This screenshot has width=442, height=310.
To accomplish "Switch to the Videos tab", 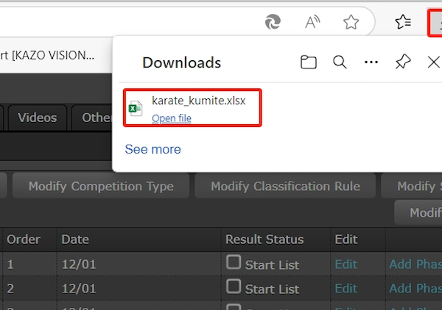I will coord(37,118).
